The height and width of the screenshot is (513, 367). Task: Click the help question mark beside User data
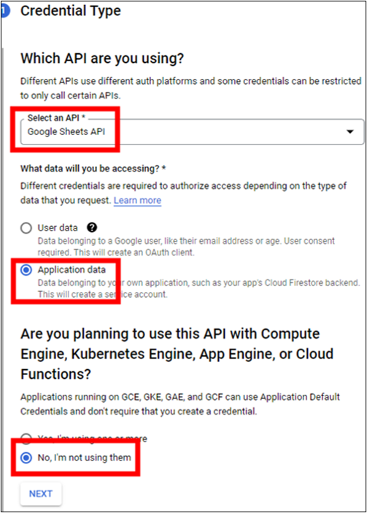coord(92,228)
